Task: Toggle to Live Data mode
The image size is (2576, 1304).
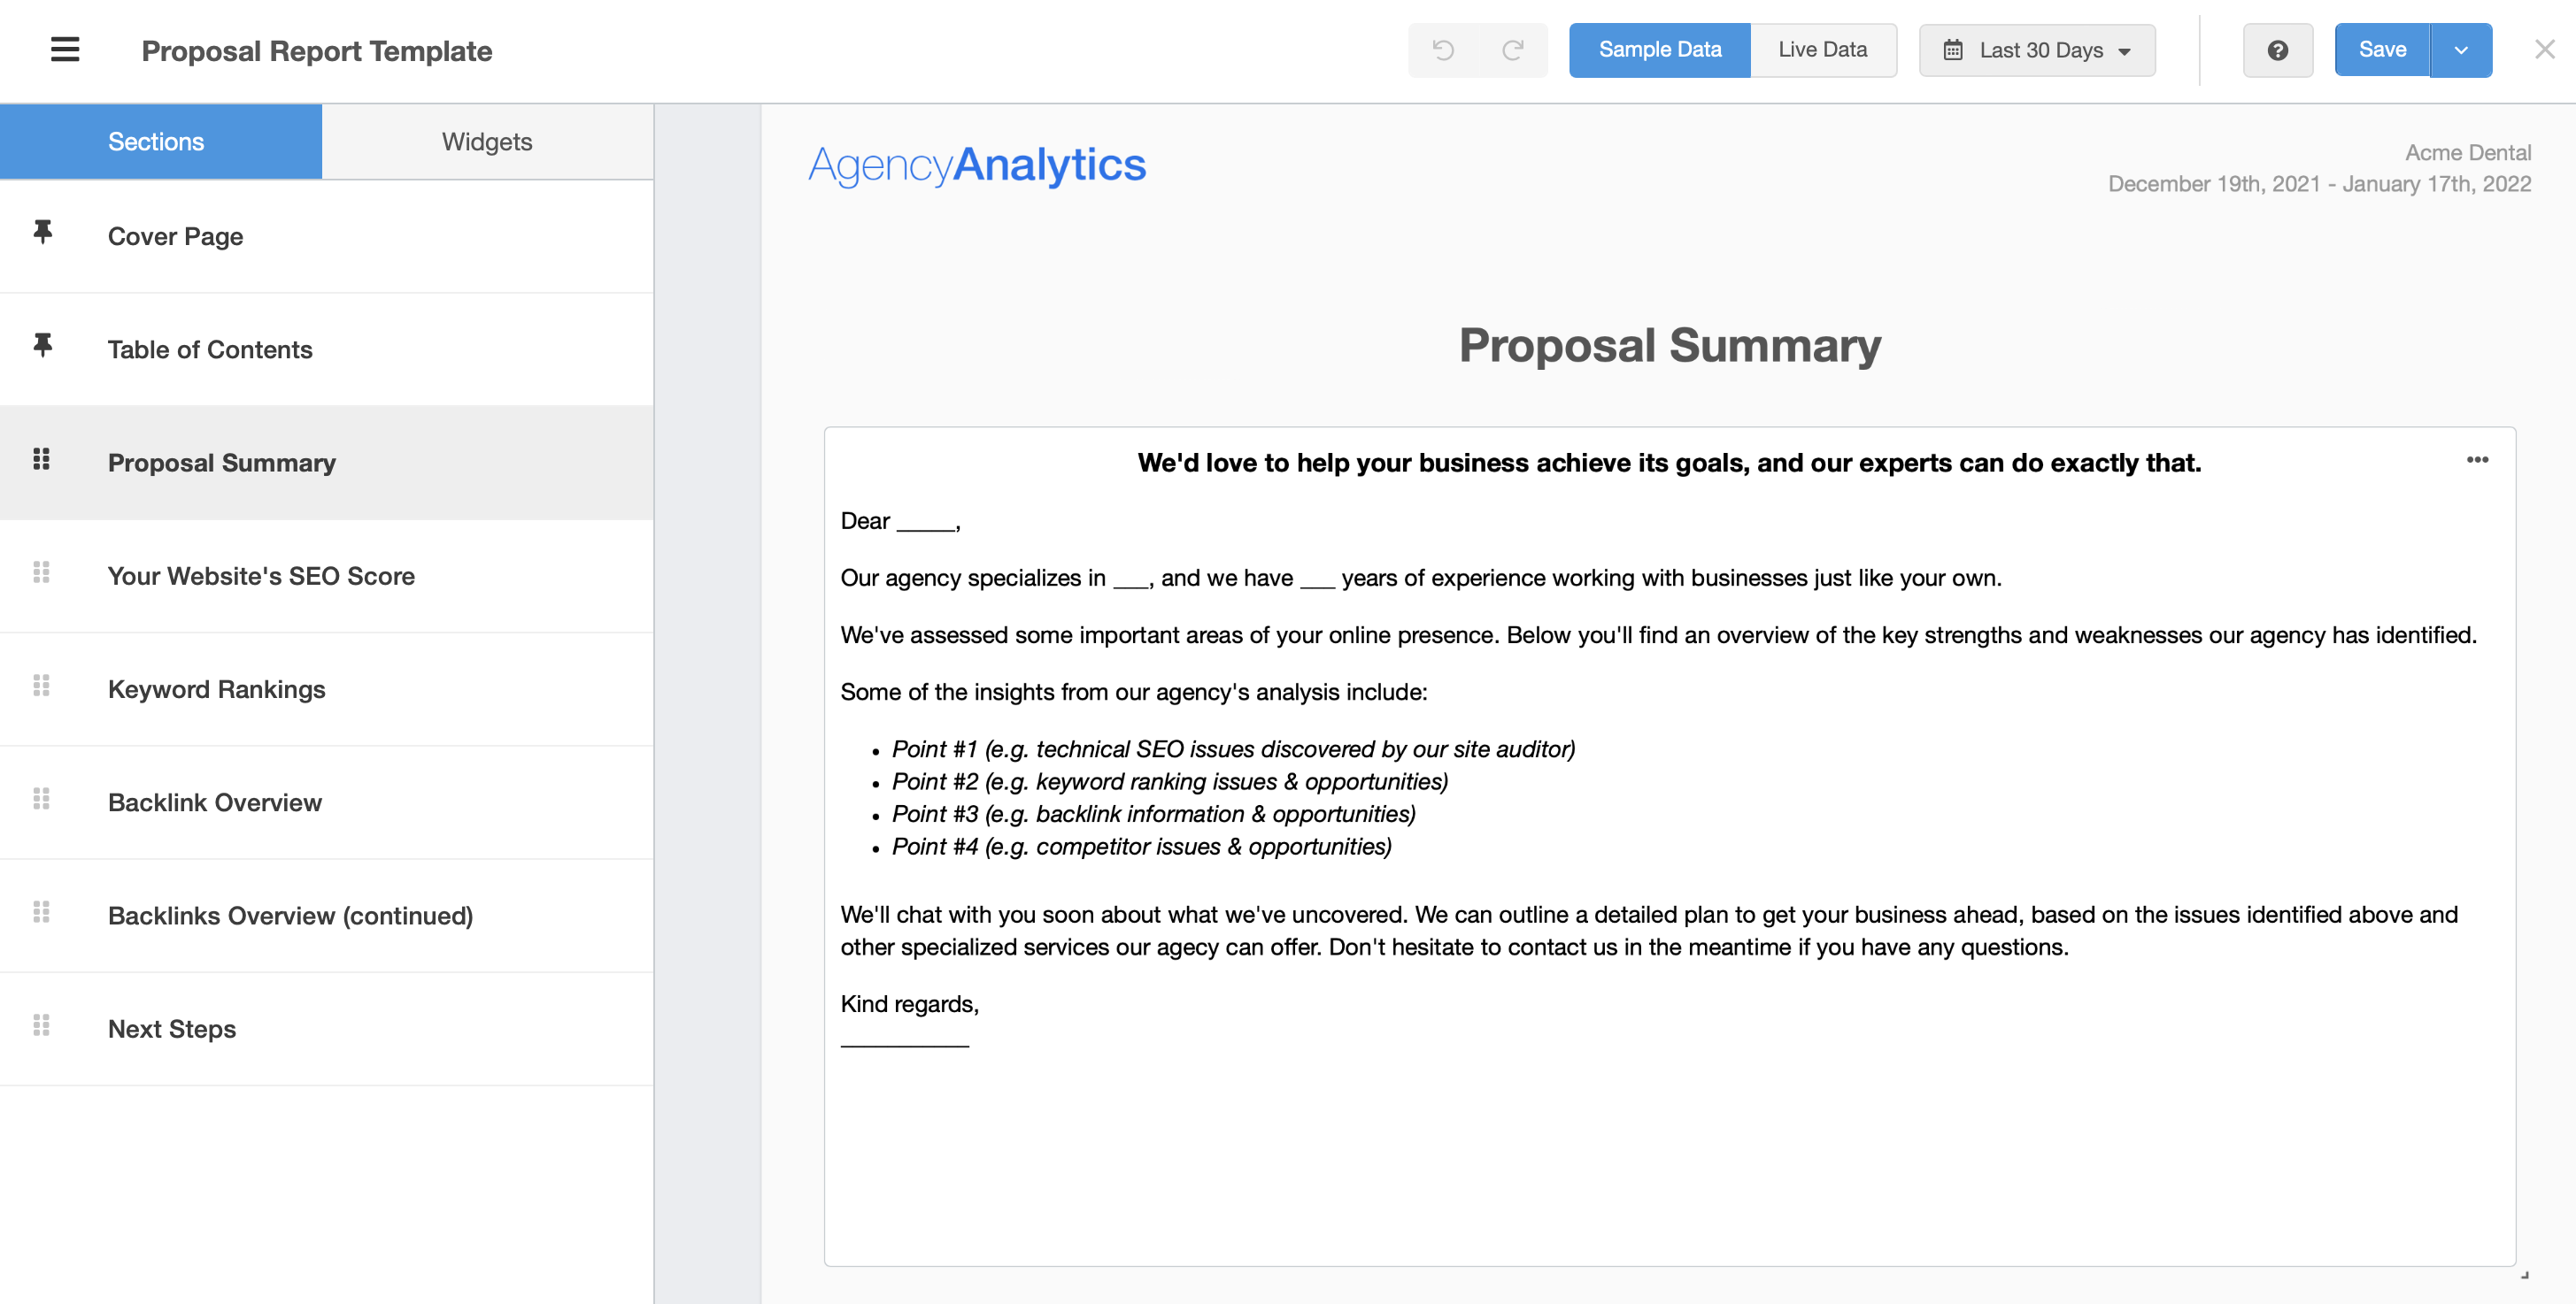Action: click(1821, 50)
